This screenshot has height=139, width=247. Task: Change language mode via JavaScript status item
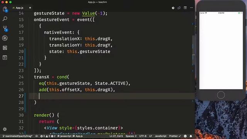(161, 136)
